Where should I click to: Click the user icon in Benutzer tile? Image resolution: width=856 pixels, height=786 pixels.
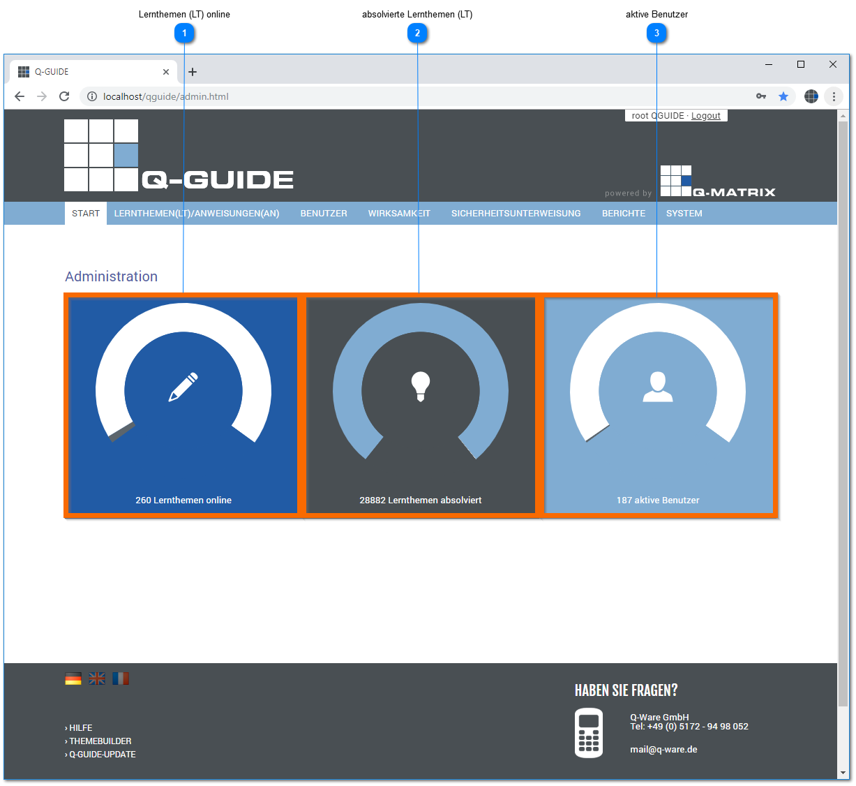pyautogui.click(x=658, y=387)
